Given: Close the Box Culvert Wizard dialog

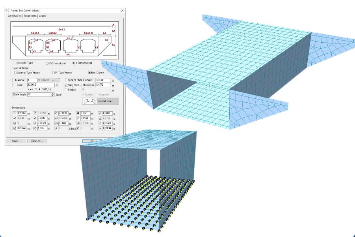Looking at the screenshot, I should tap(122, 11).
